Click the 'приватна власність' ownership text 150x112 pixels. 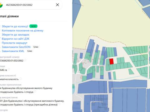(9, 79)
